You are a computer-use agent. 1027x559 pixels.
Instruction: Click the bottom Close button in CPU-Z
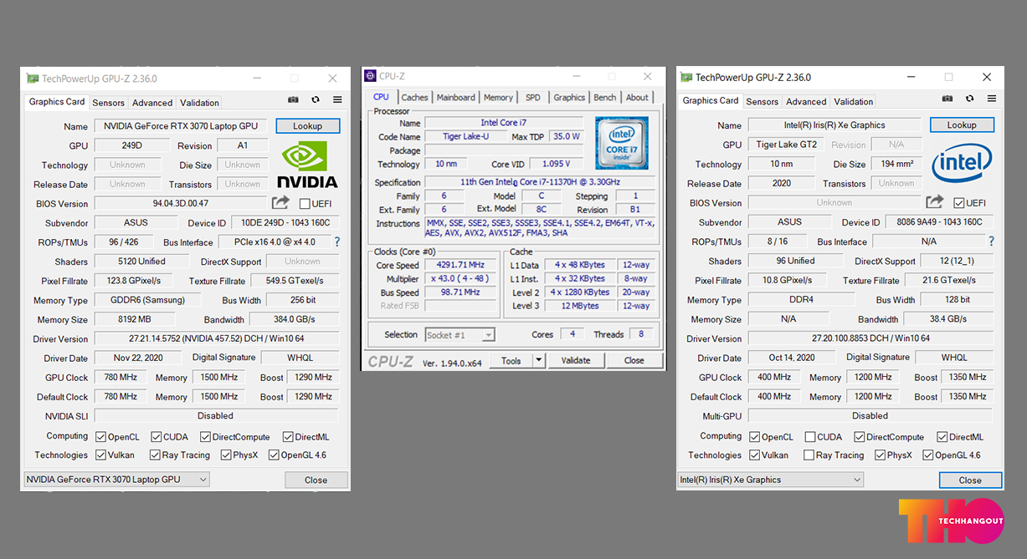(x=634, y=361)
